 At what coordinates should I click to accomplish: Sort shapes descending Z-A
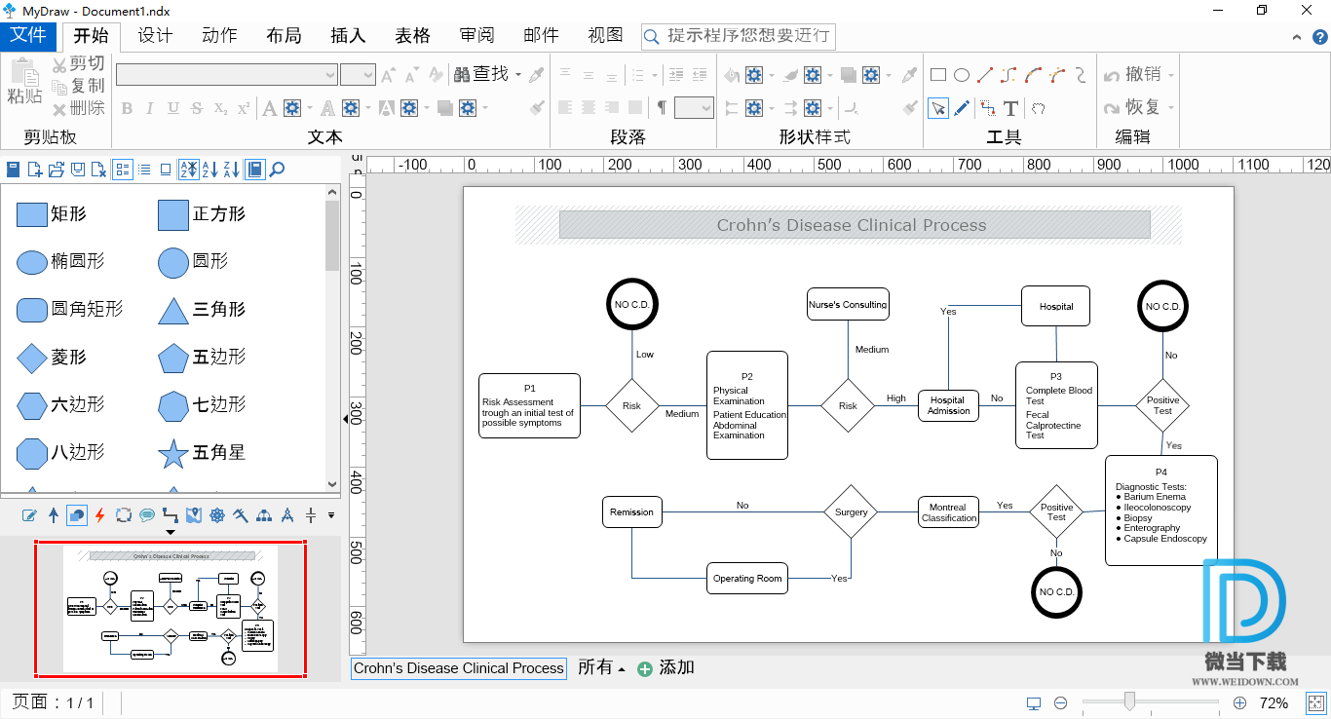pos(231,170)
